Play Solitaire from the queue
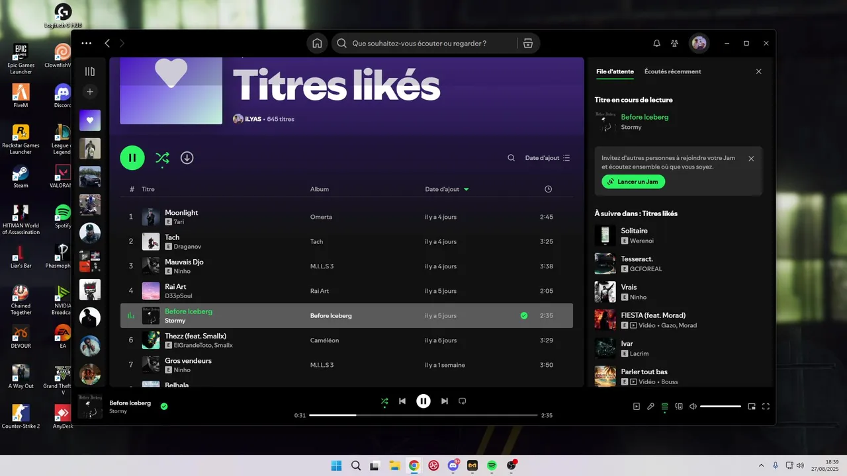 coord(678,235)
